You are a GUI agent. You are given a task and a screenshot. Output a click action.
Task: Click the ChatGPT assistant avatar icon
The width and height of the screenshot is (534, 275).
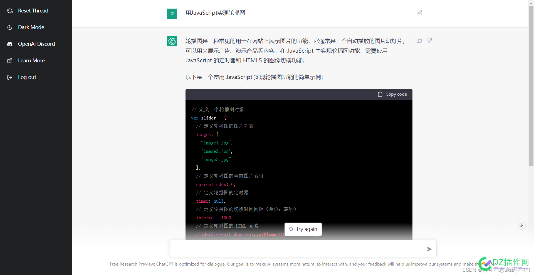point(172,41)
